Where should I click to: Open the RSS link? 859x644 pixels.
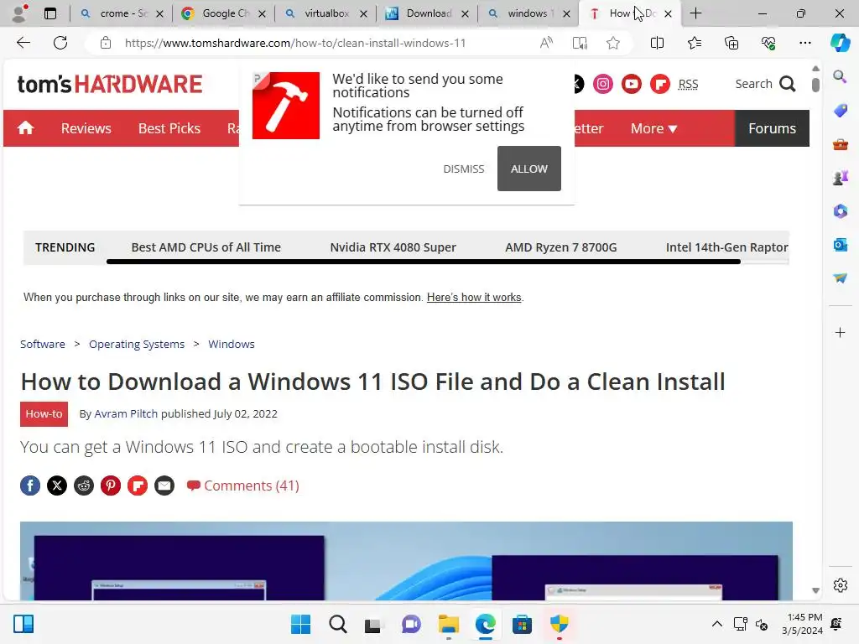click(688, 84)
